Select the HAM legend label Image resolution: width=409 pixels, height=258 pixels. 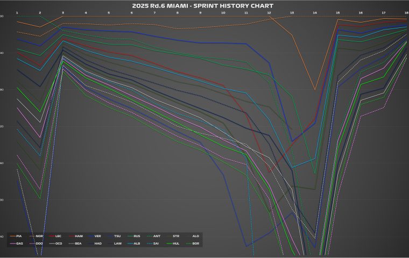tap(79, 236)
